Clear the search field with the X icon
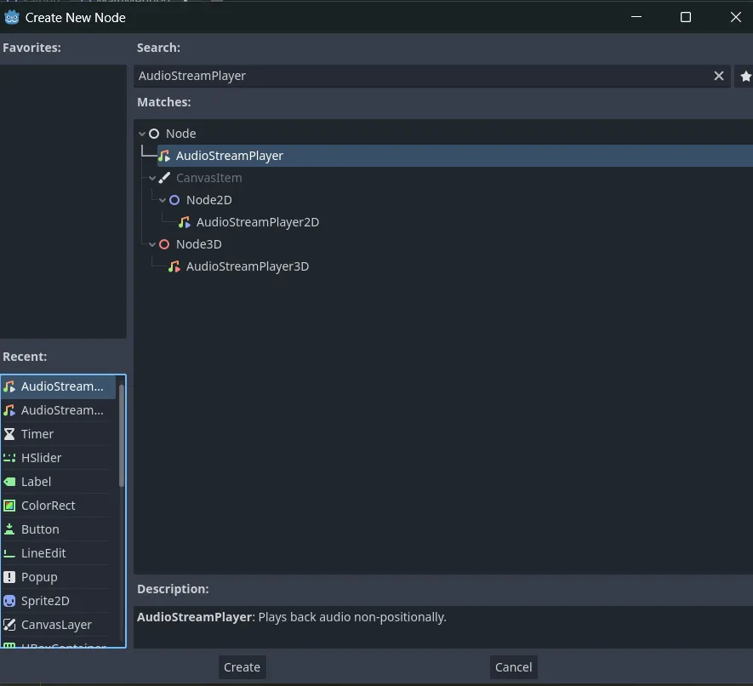Screen dimensions: 753x686 click(718, 76)
